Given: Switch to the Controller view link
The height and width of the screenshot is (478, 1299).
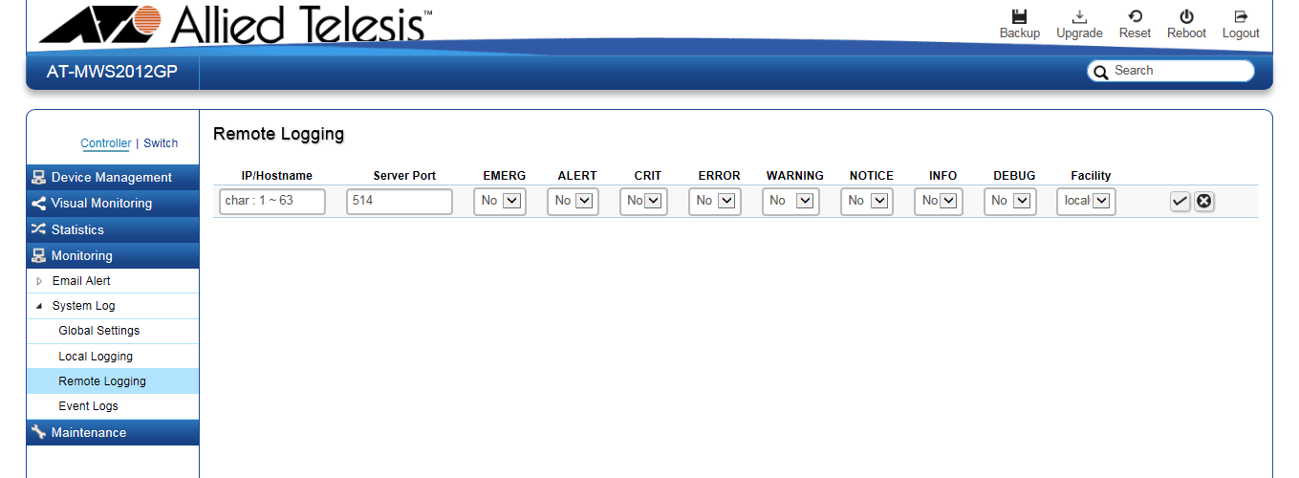Looking at the screenshot, I should pos(105,143).
